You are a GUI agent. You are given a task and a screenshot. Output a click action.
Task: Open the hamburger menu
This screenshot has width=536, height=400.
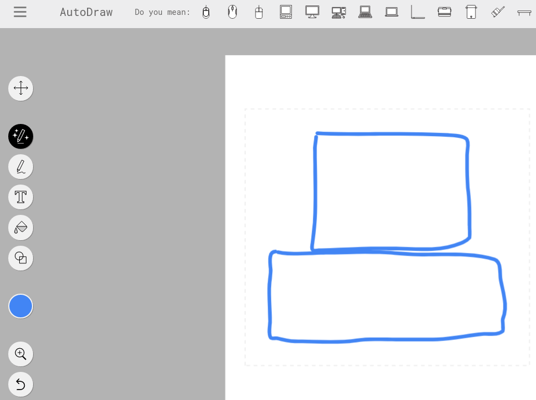pyautogui.click(x=20, y=12)
